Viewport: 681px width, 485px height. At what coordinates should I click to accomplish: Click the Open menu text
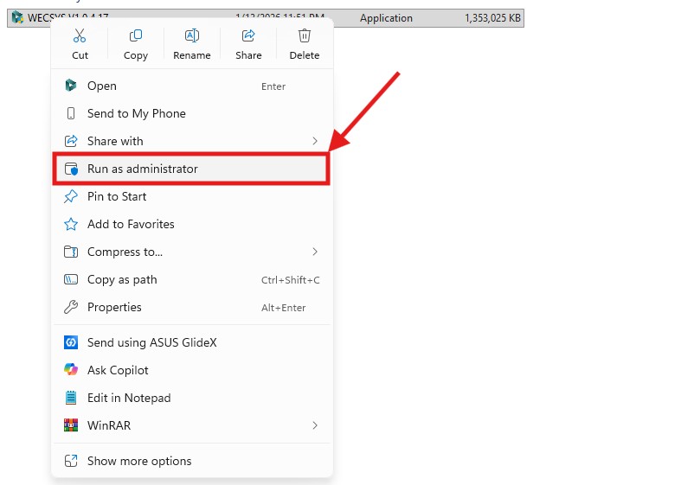click(101, 86)
